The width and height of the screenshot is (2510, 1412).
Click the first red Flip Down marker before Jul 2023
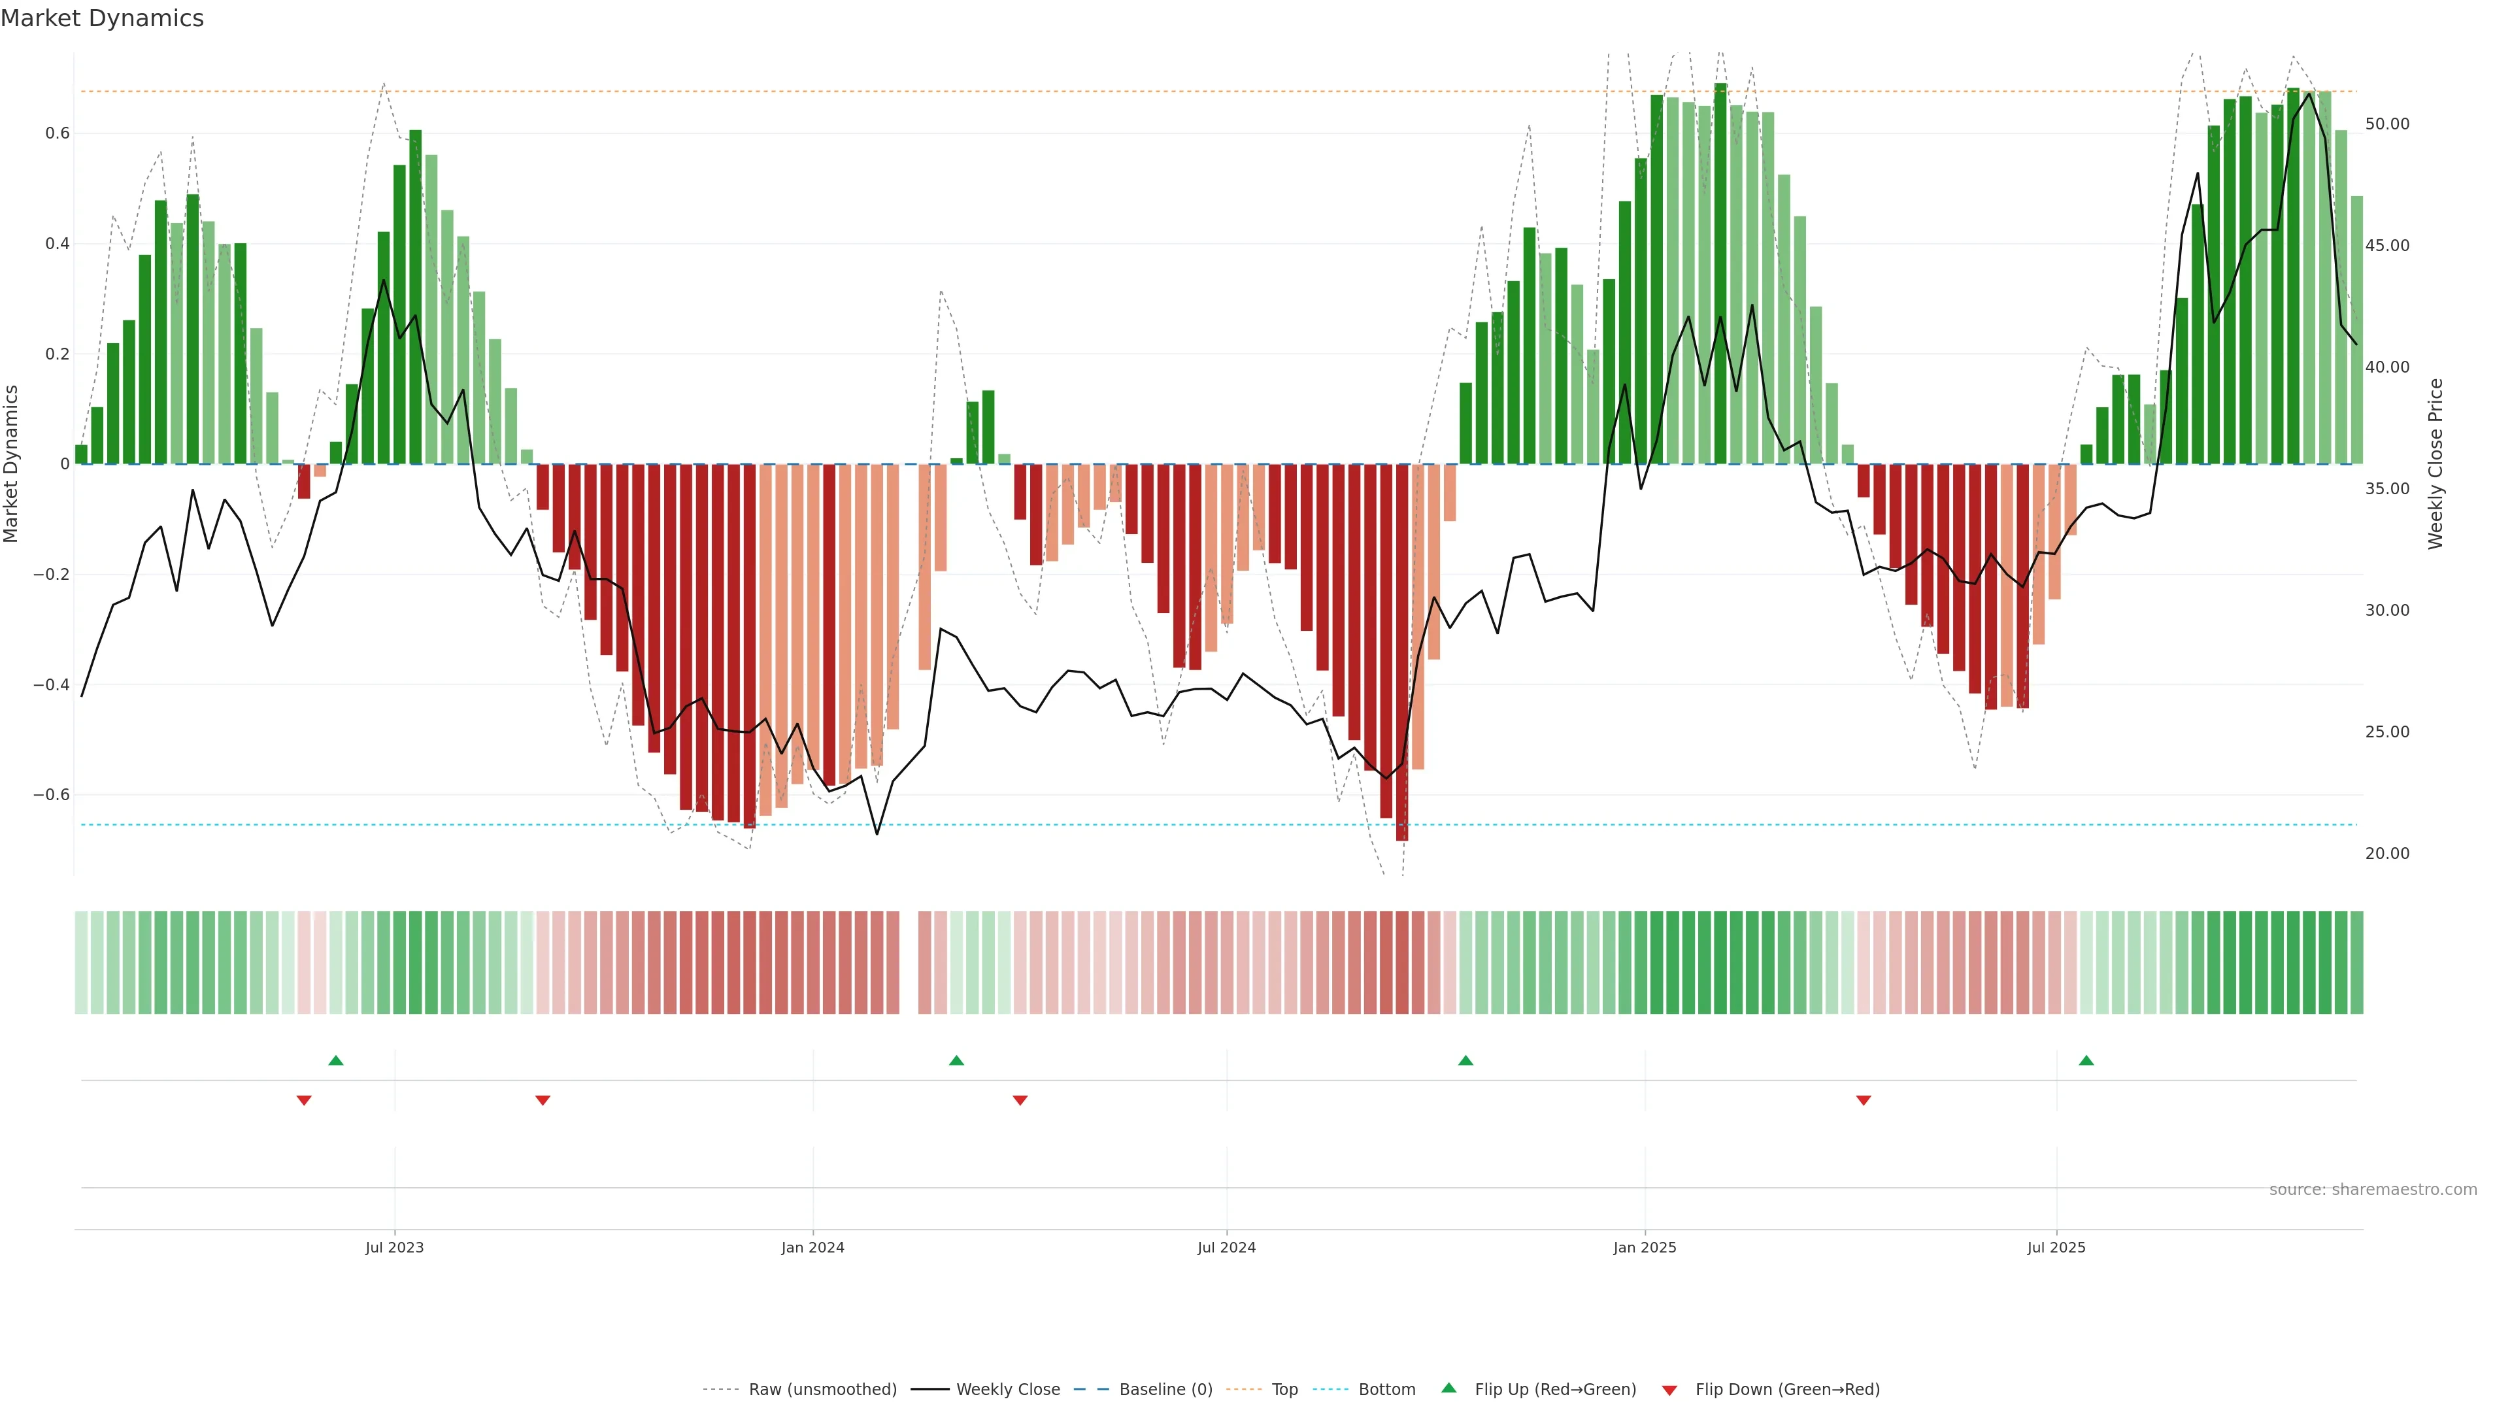pos(304,1100)
